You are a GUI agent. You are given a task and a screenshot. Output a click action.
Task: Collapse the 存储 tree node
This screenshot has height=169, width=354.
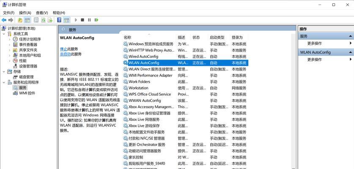tap(4, 71)
